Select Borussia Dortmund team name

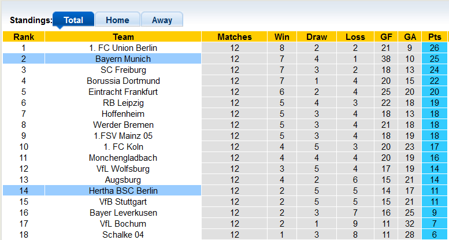[x=123, y=81]
